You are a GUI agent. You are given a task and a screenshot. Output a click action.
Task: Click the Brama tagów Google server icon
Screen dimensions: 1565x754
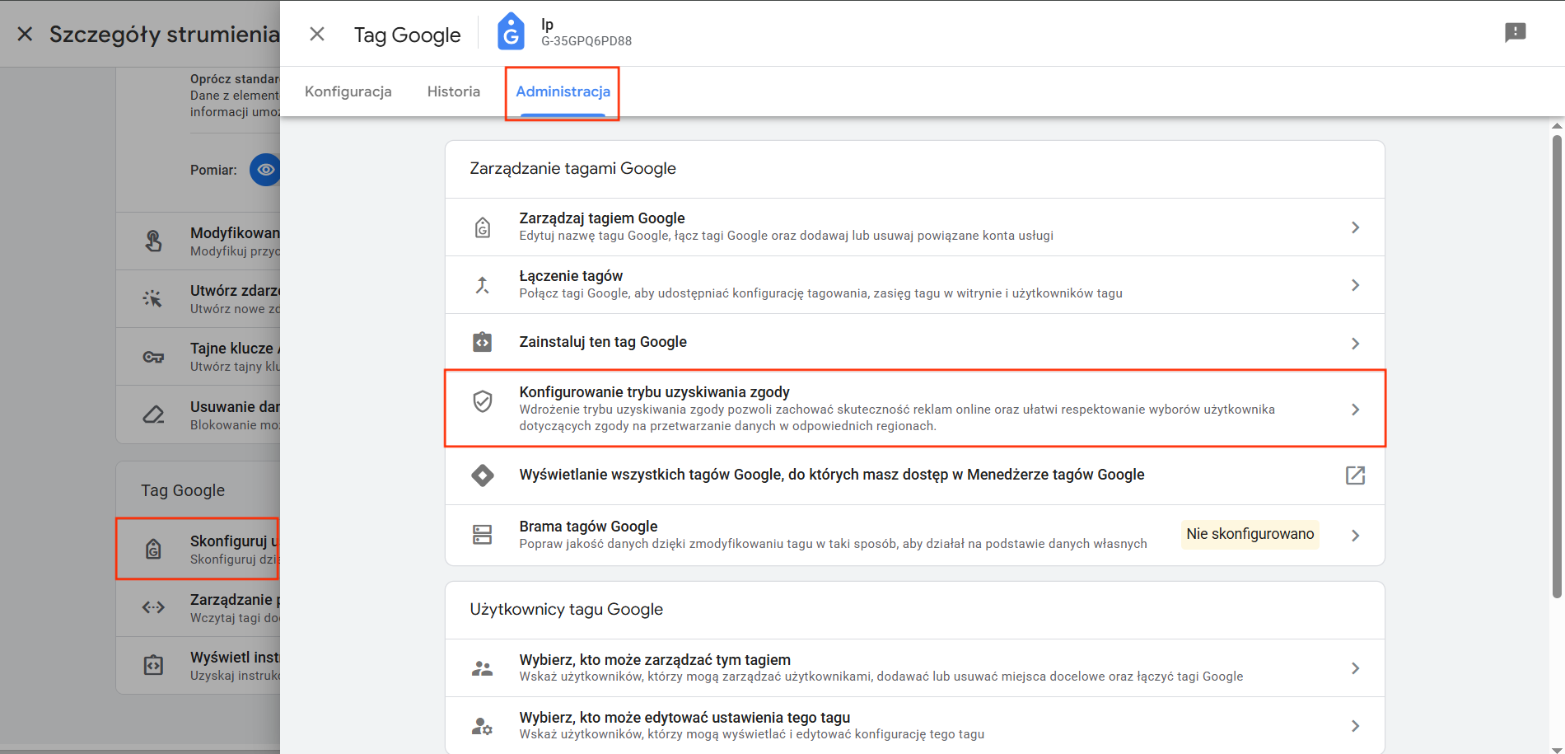tap(483, 535)
